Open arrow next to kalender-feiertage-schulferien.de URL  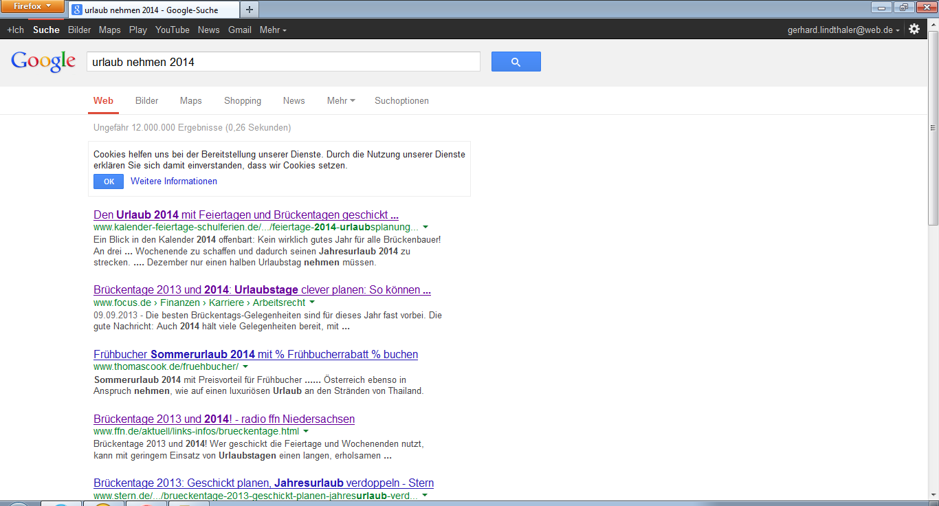426,227
